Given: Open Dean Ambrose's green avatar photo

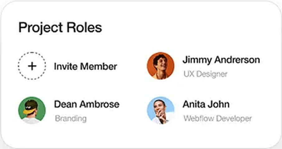Looking at the screenshot, I should [32, 110].
